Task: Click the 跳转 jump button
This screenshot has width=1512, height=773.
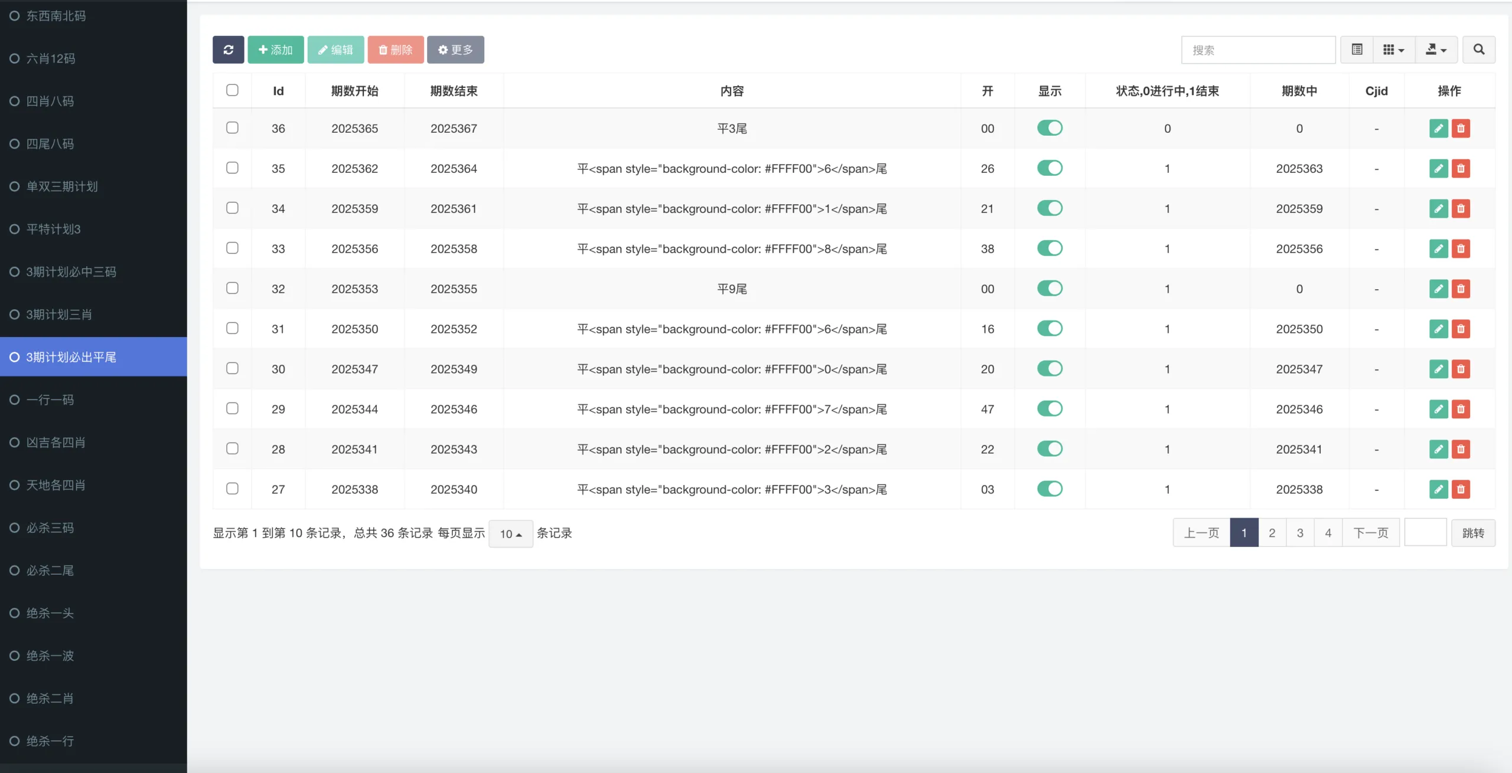Action: (1473, 533)
